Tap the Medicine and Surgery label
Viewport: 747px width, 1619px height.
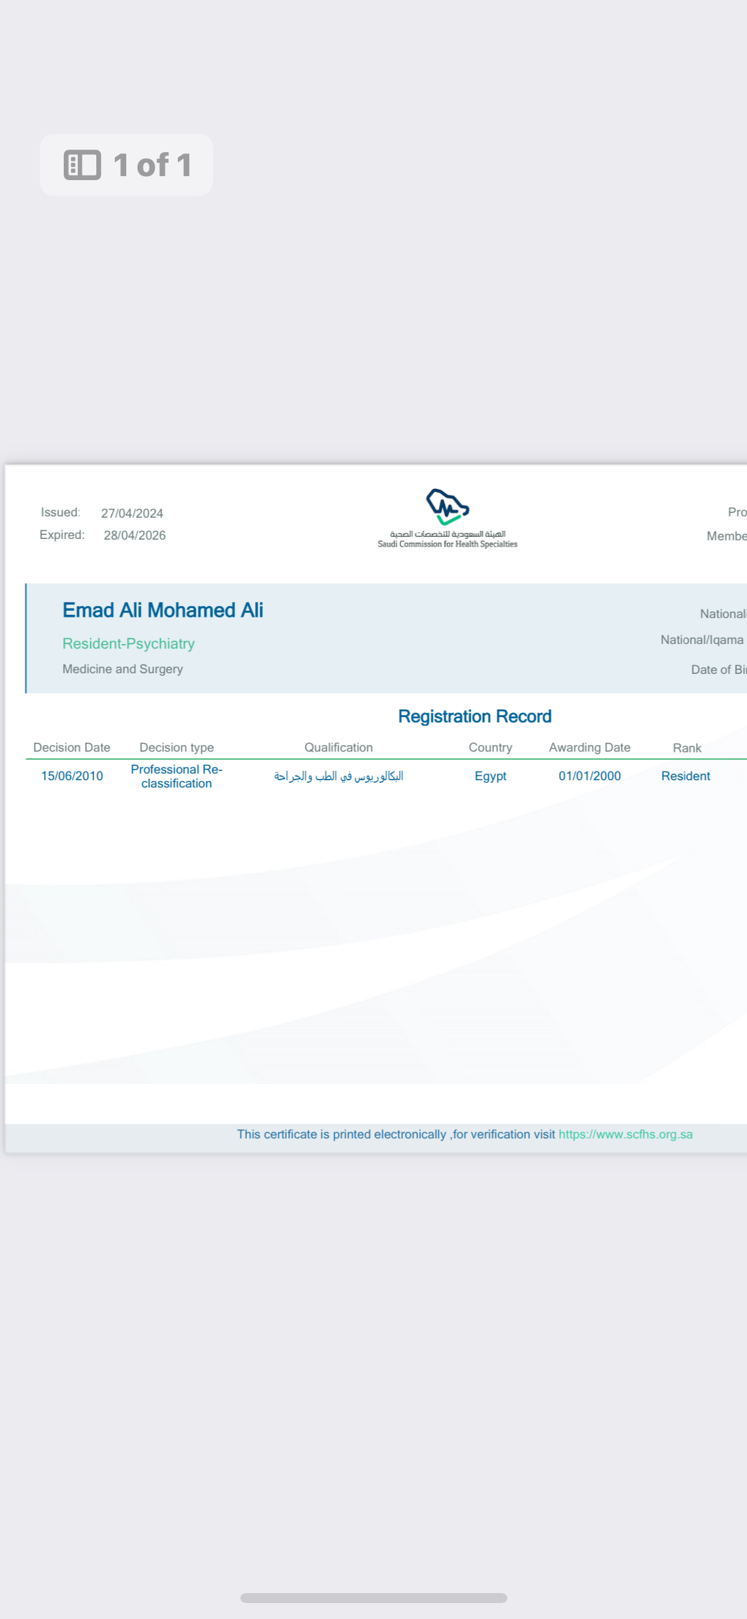tap(123, 669)
